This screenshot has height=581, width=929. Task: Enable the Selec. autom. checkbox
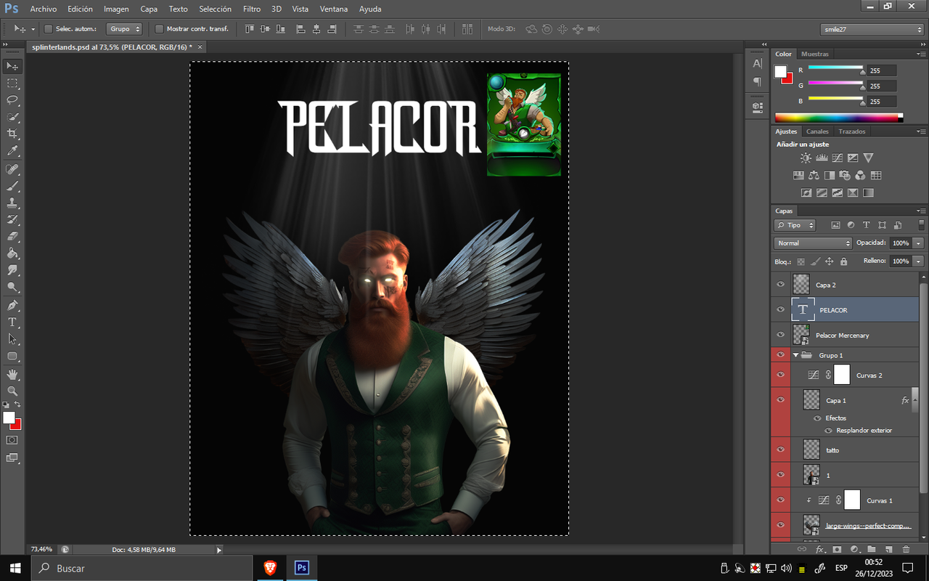point(49,29)
